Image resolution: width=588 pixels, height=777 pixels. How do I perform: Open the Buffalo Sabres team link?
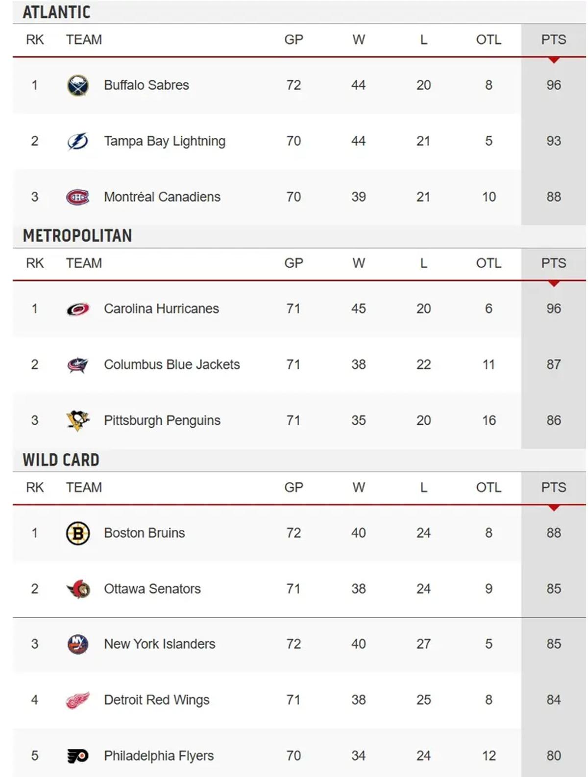(x=146, y=85)
